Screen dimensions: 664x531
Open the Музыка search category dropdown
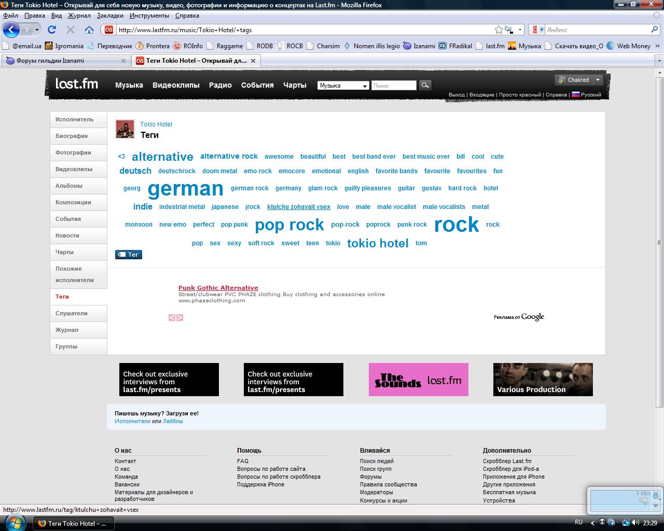343,86
